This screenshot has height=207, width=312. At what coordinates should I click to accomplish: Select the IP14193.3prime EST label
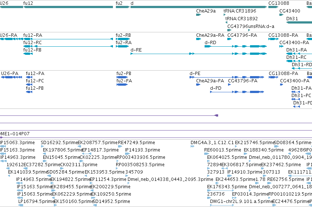[143, 150]
